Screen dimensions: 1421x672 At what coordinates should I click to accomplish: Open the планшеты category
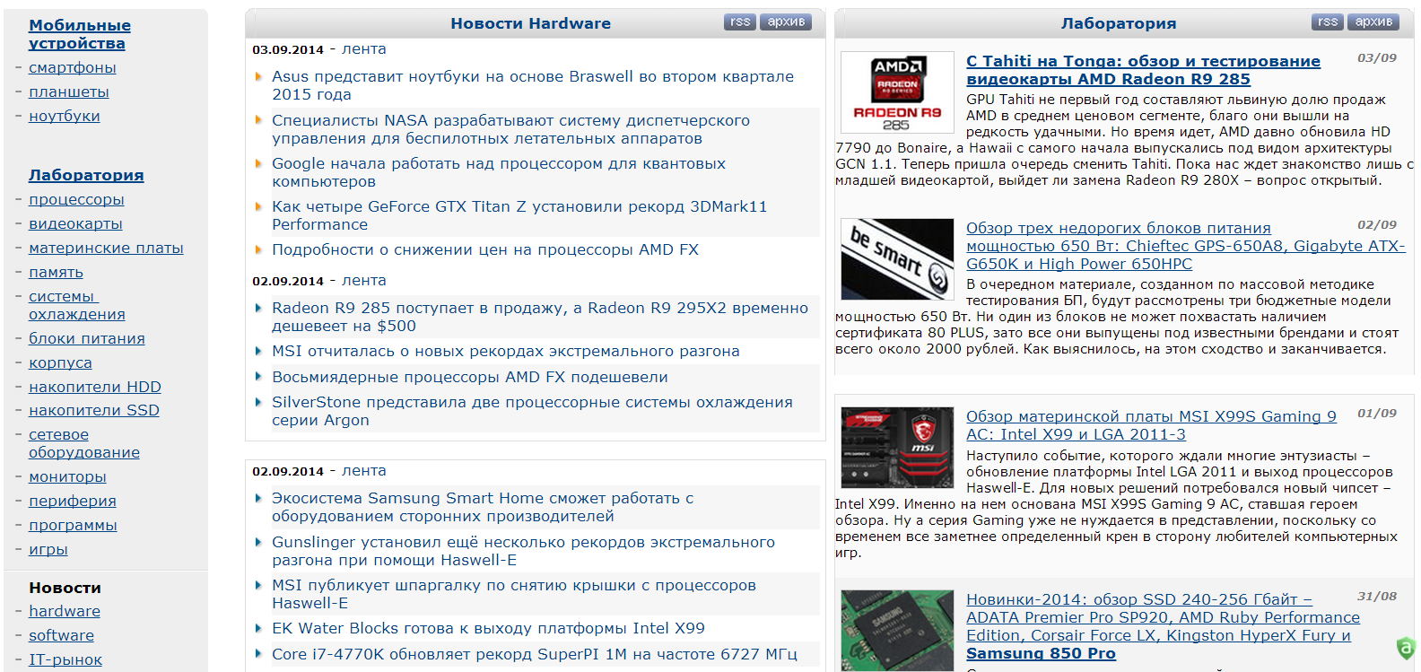pyautogui.click(x=69, y=92)
